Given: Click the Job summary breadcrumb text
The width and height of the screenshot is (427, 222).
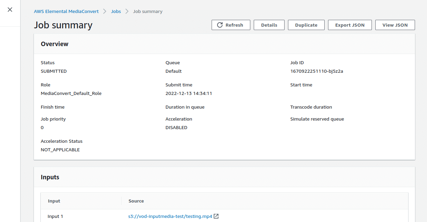Looking at the screenshot, I should [148, 11].
